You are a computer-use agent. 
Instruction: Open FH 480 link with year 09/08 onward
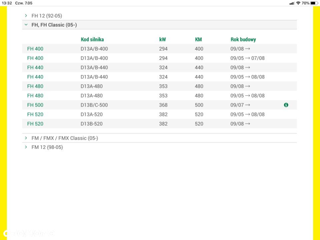click(35, 86)
